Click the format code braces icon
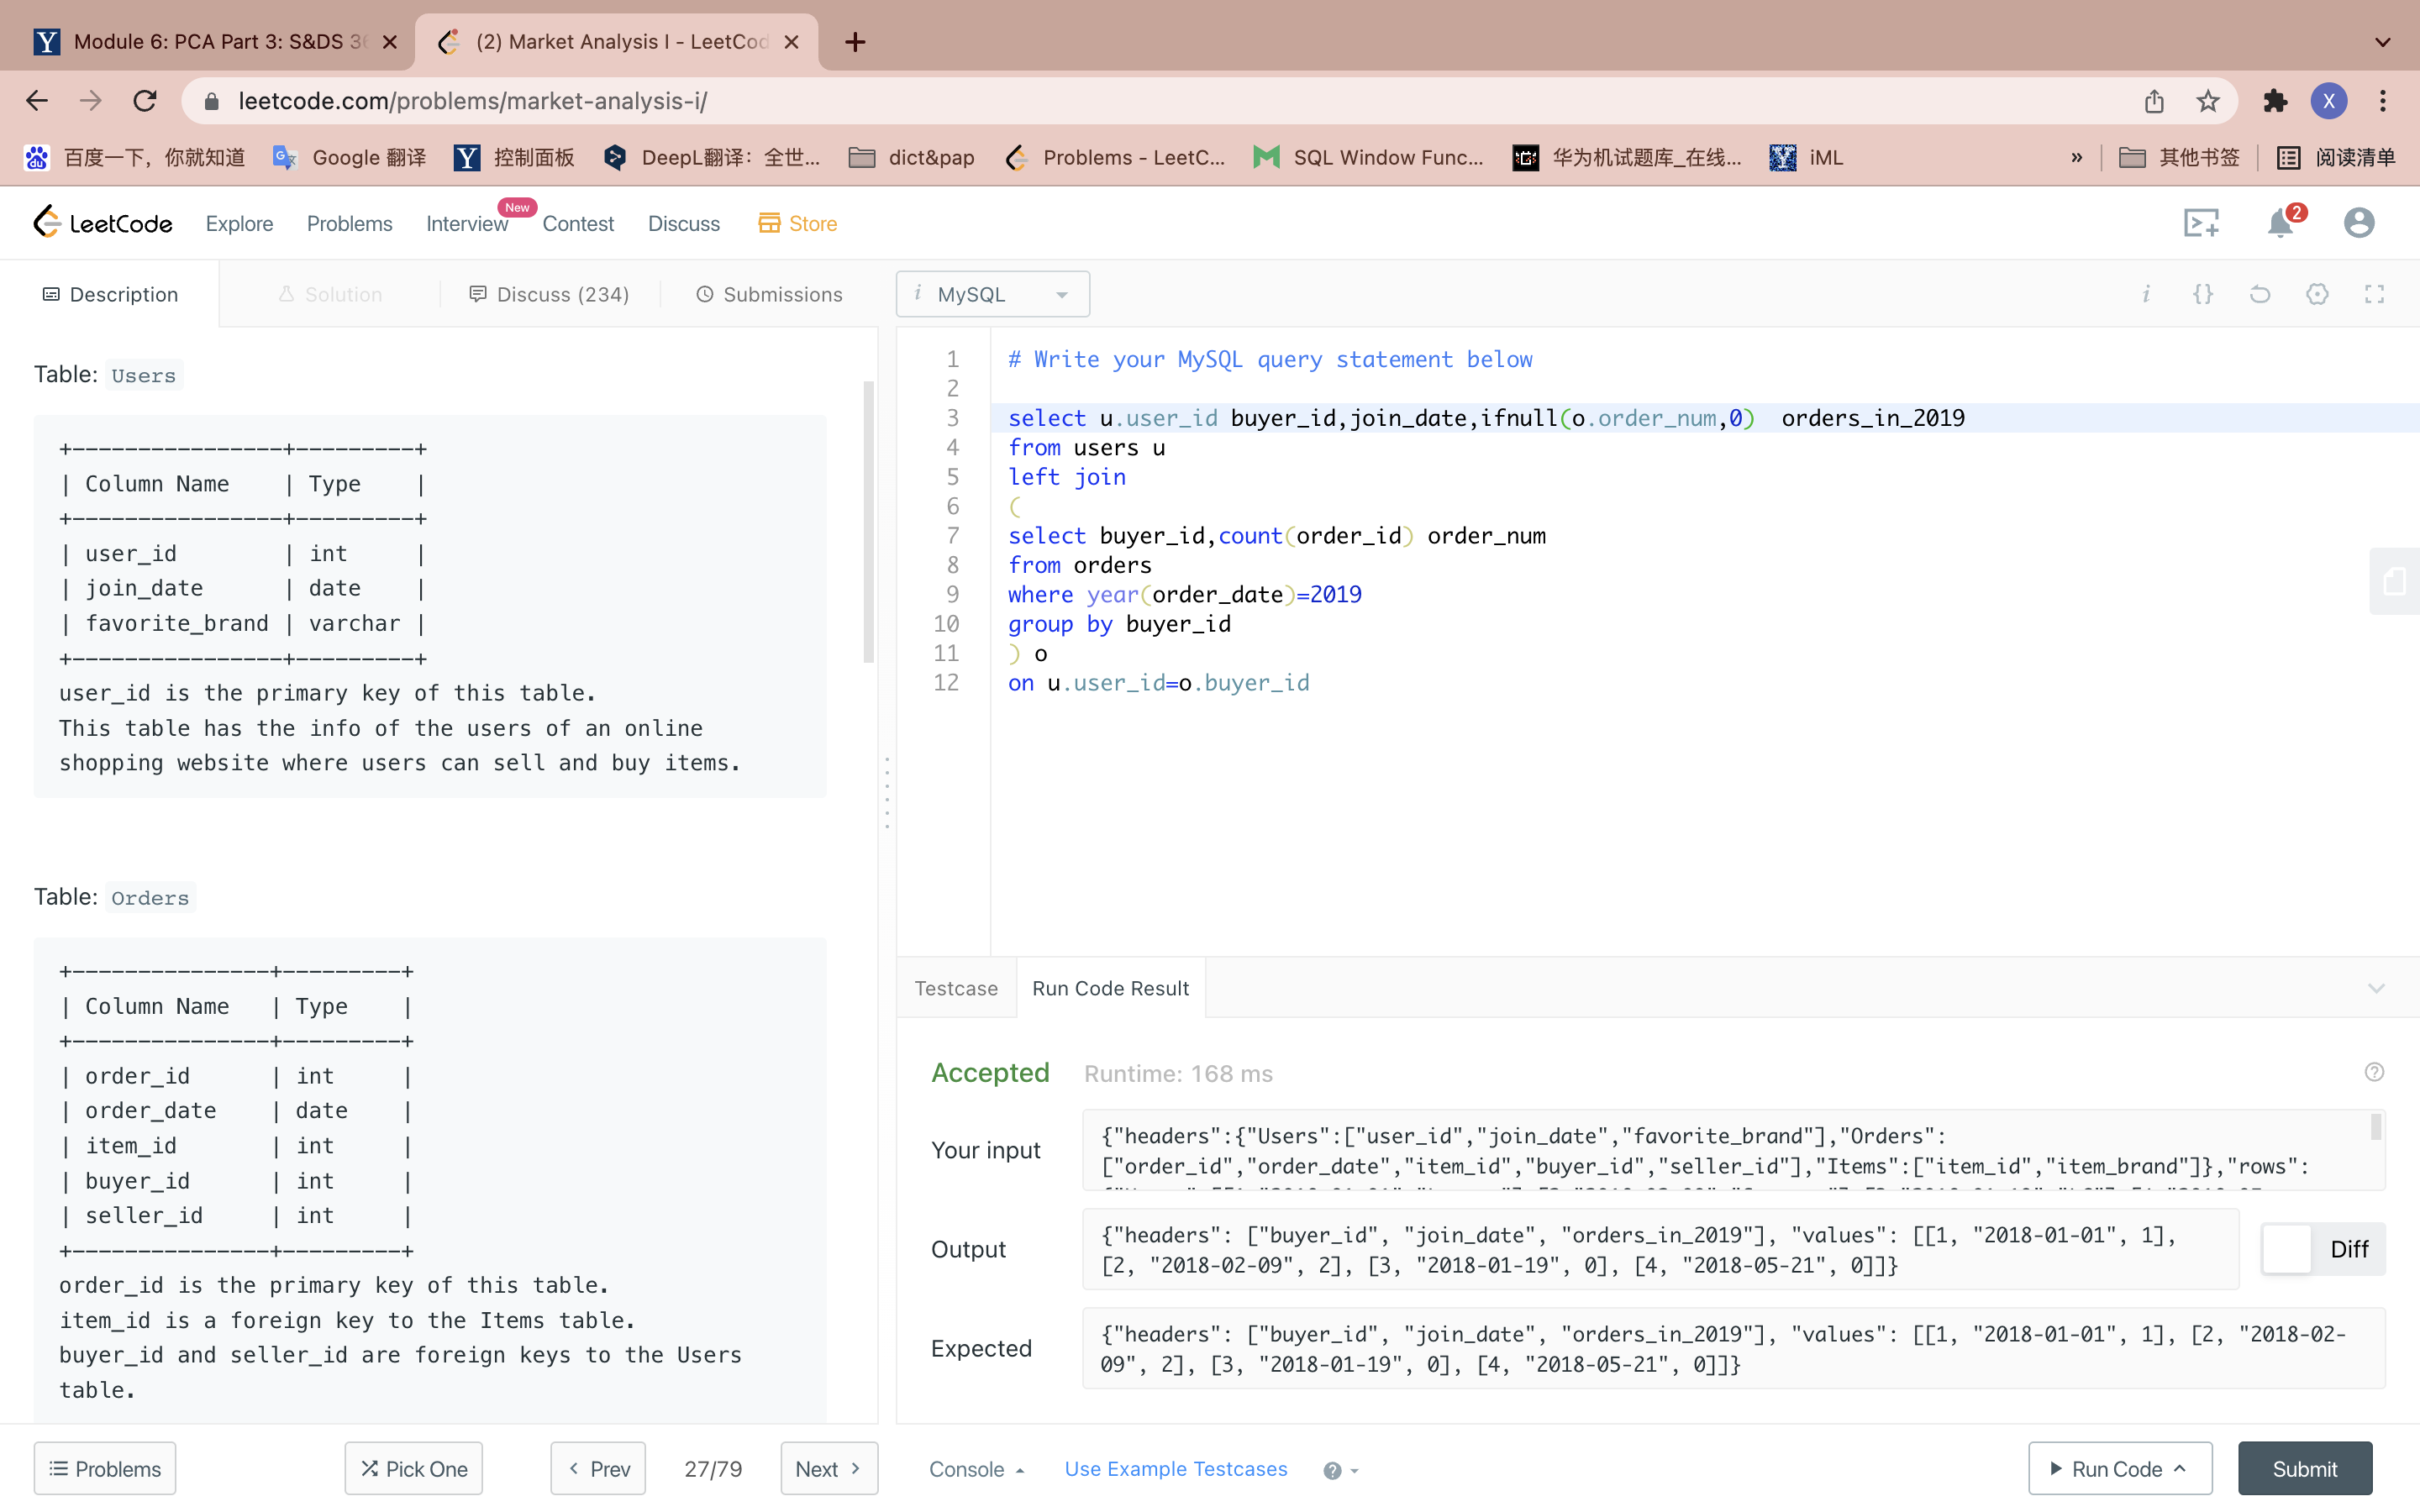This screenshot has height=1512, width=2420. coord(2202,294)
